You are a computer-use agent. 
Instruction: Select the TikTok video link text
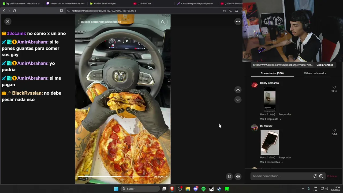pos(283,65)
